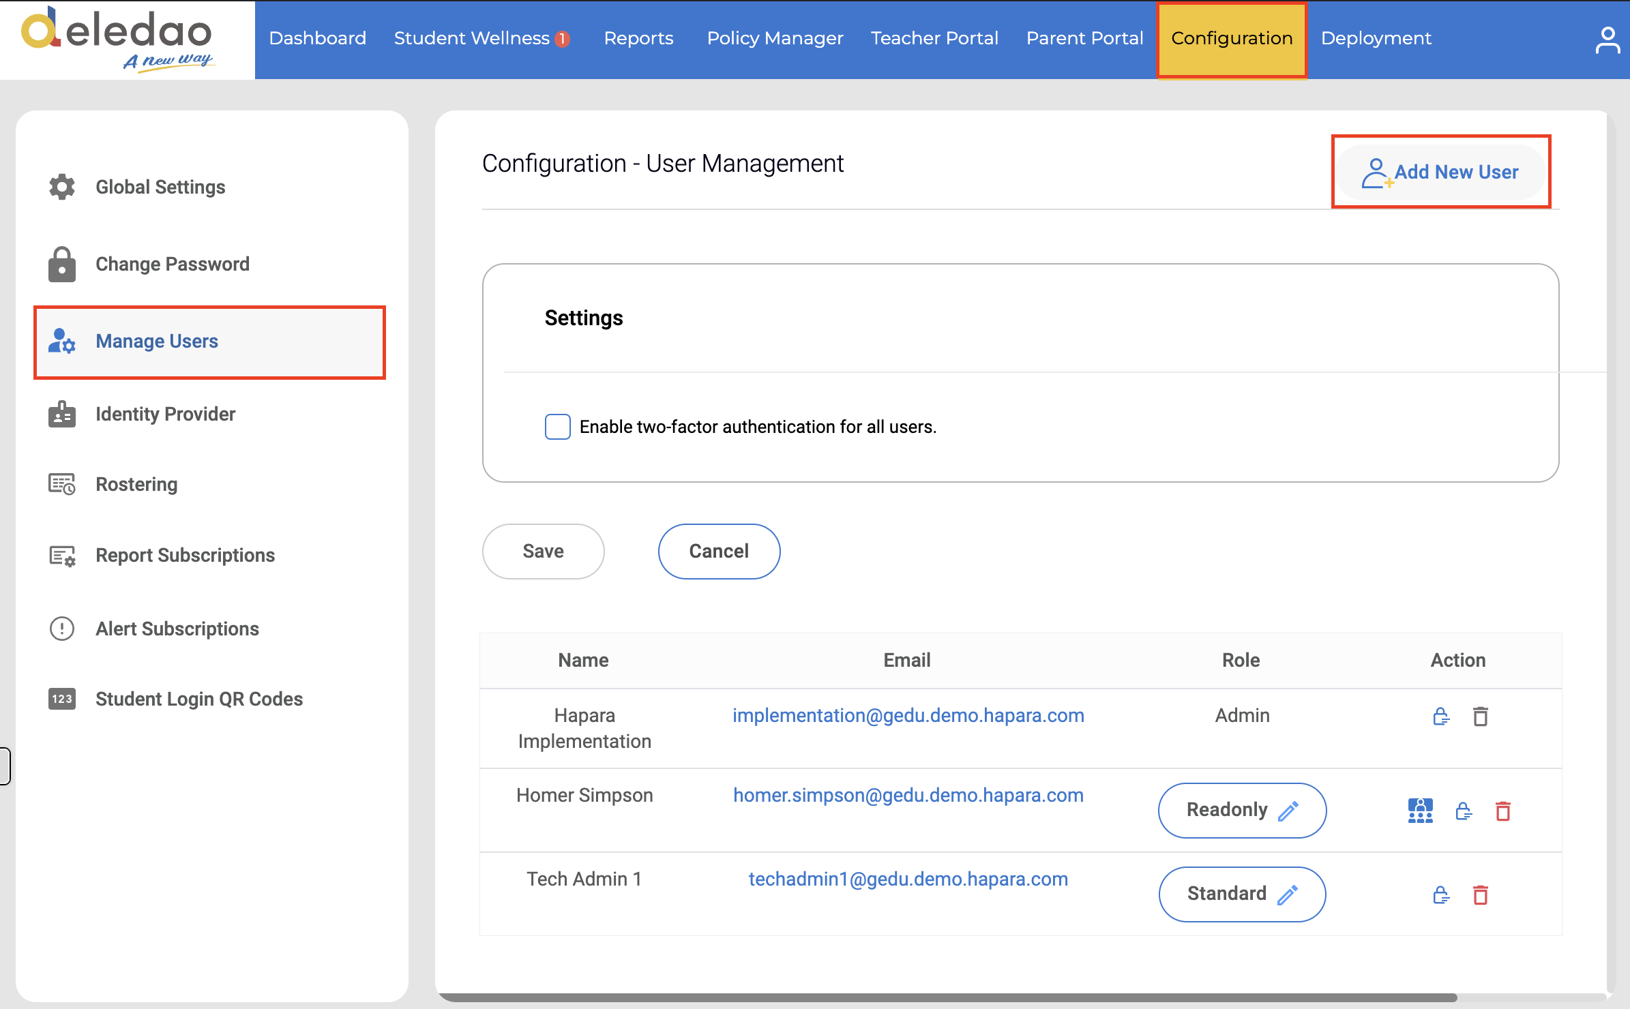This screenshot has width=1630, height=1009.
Task: Click the Role column header
Action: coord(1241,660)
